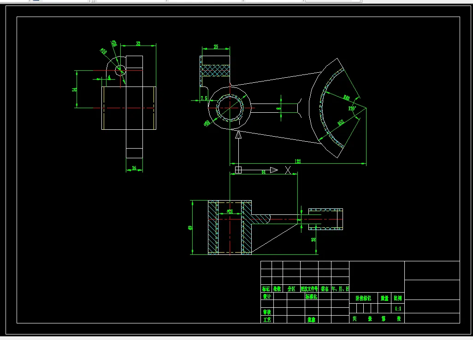Select the "X" axis label
Viewport: 473px width, 340px height.
[x=288, y=170]
